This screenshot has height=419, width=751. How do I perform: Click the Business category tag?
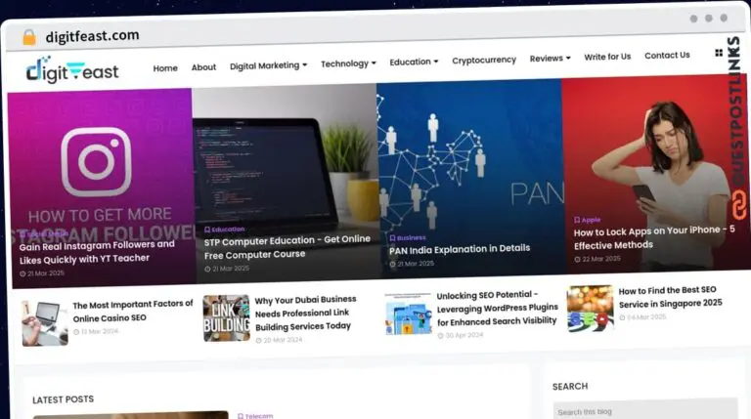pyautogui.click(x=408, y=237)
